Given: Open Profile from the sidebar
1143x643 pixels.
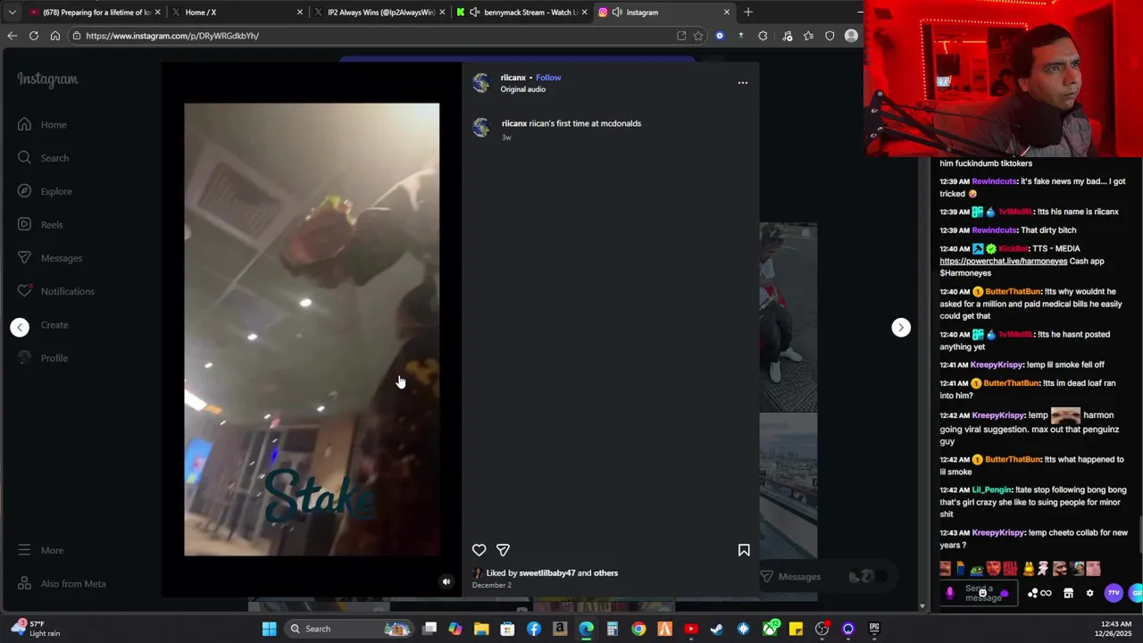Looking at the screenshot, I should coord(43,358).
